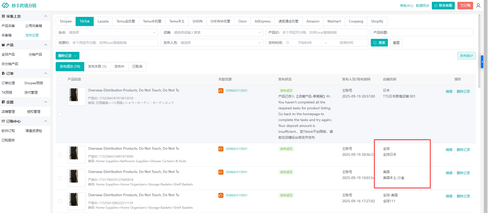Click the 妙手跨境分销 logo icon
Screen dimensions: 488x213
pyautogui.click(x=5, y=5)
